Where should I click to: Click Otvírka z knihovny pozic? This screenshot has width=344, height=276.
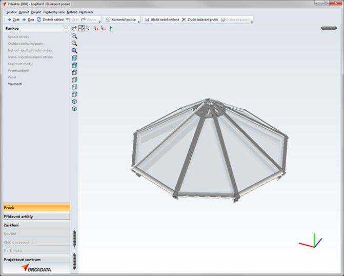[25, 44]
